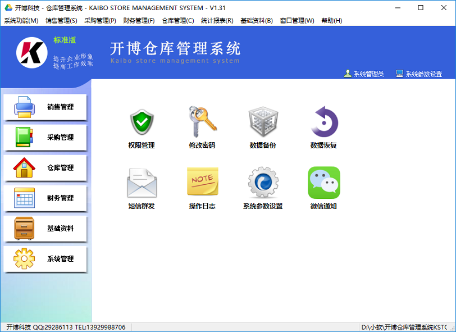
Task: Click the printer icon for 销售管理
Action: pos(25,107)
